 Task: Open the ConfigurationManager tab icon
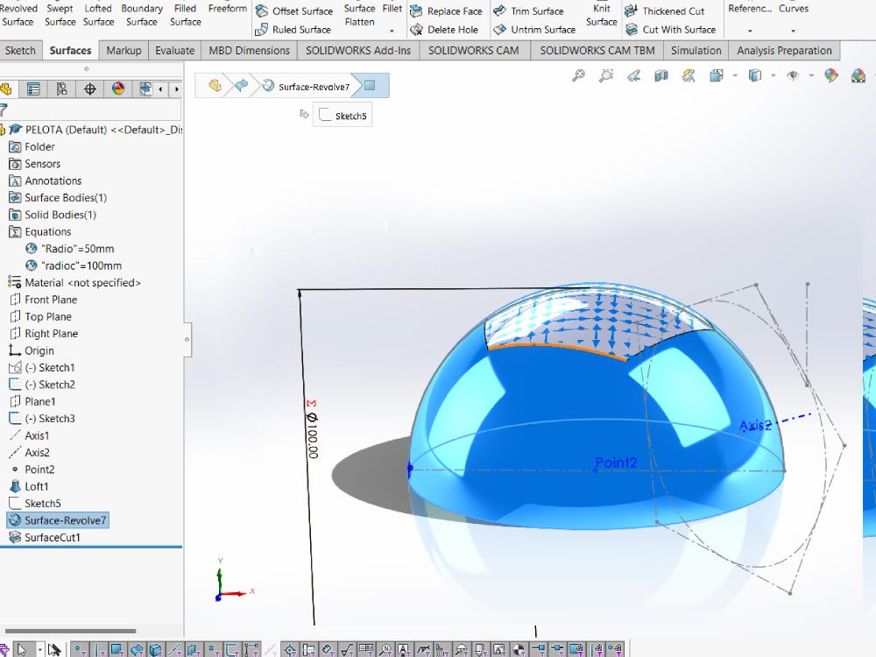coord(61,88)
